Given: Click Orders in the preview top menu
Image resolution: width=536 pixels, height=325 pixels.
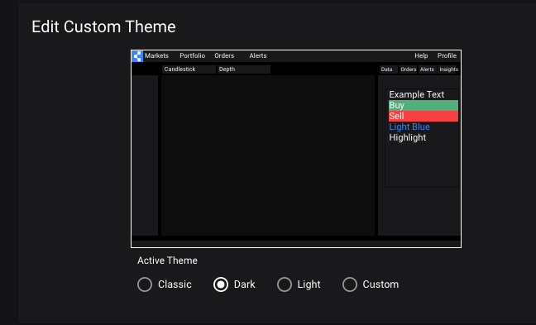Looking at the screenshot, I should (x=224, y=55).
